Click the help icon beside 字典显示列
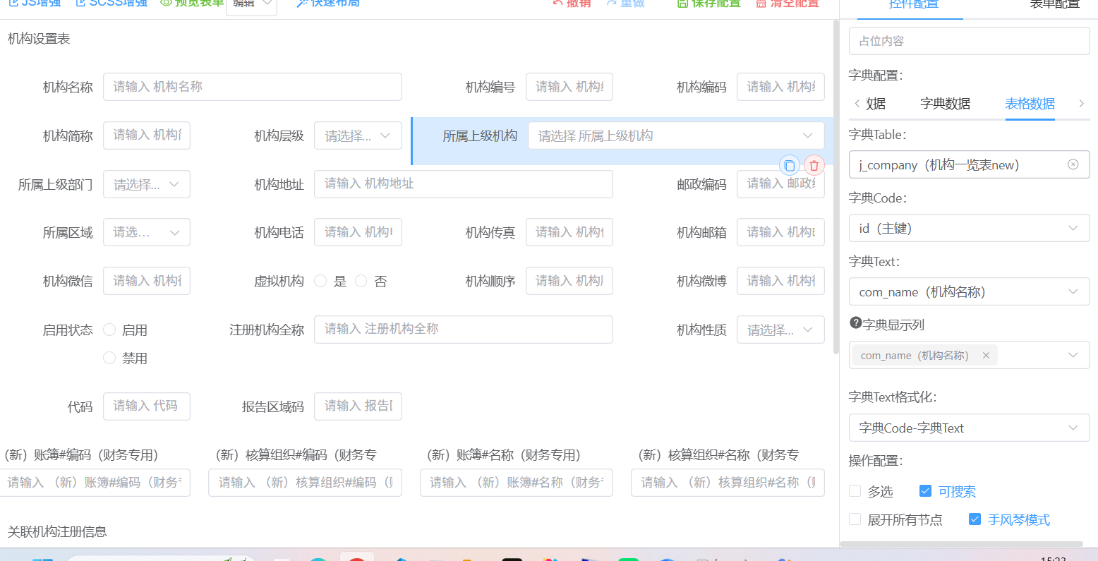Screen dimensions: 1098x561 point(855,323)
